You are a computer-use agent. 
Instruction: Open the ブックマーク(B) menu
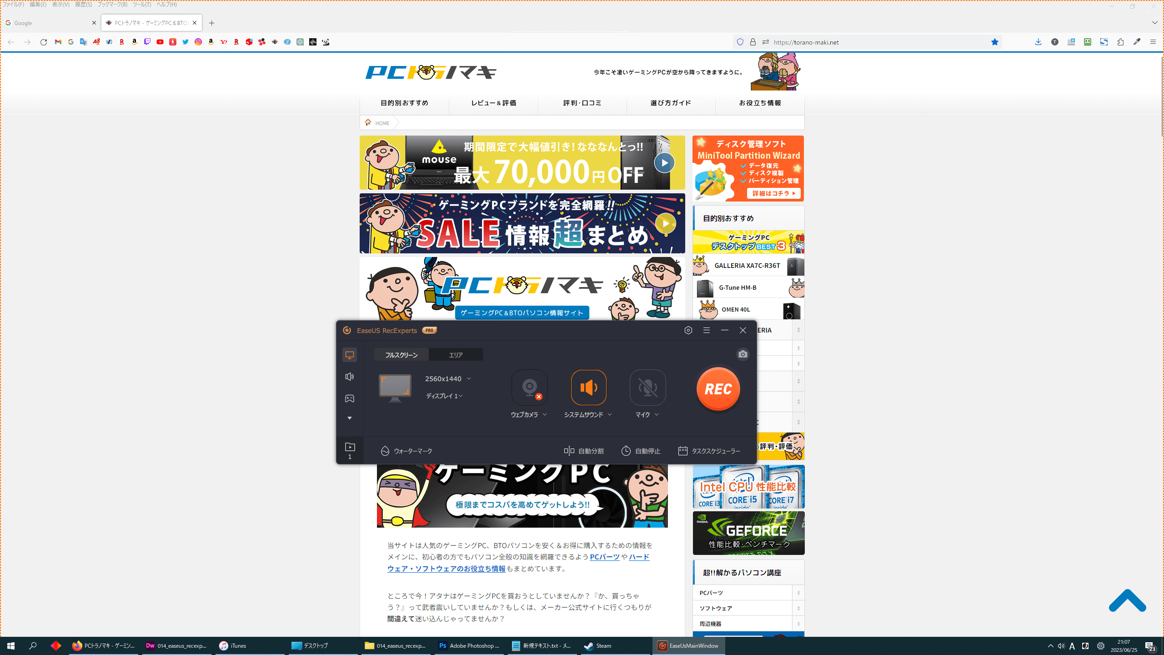point(112,4)
